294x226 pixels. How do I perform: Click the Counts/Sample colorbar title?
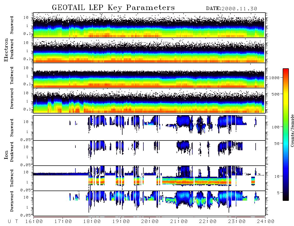click(292, 130)
